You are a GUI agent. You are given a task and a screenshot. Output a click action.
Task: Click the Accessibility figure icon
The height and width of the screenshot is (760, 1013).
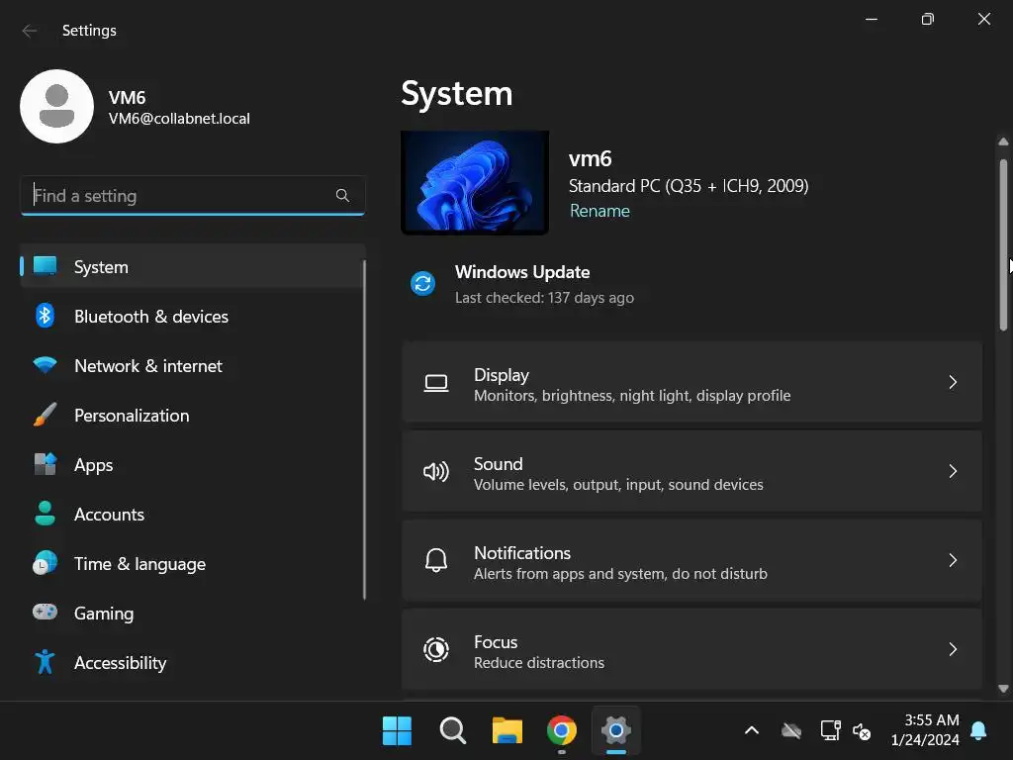45,662
